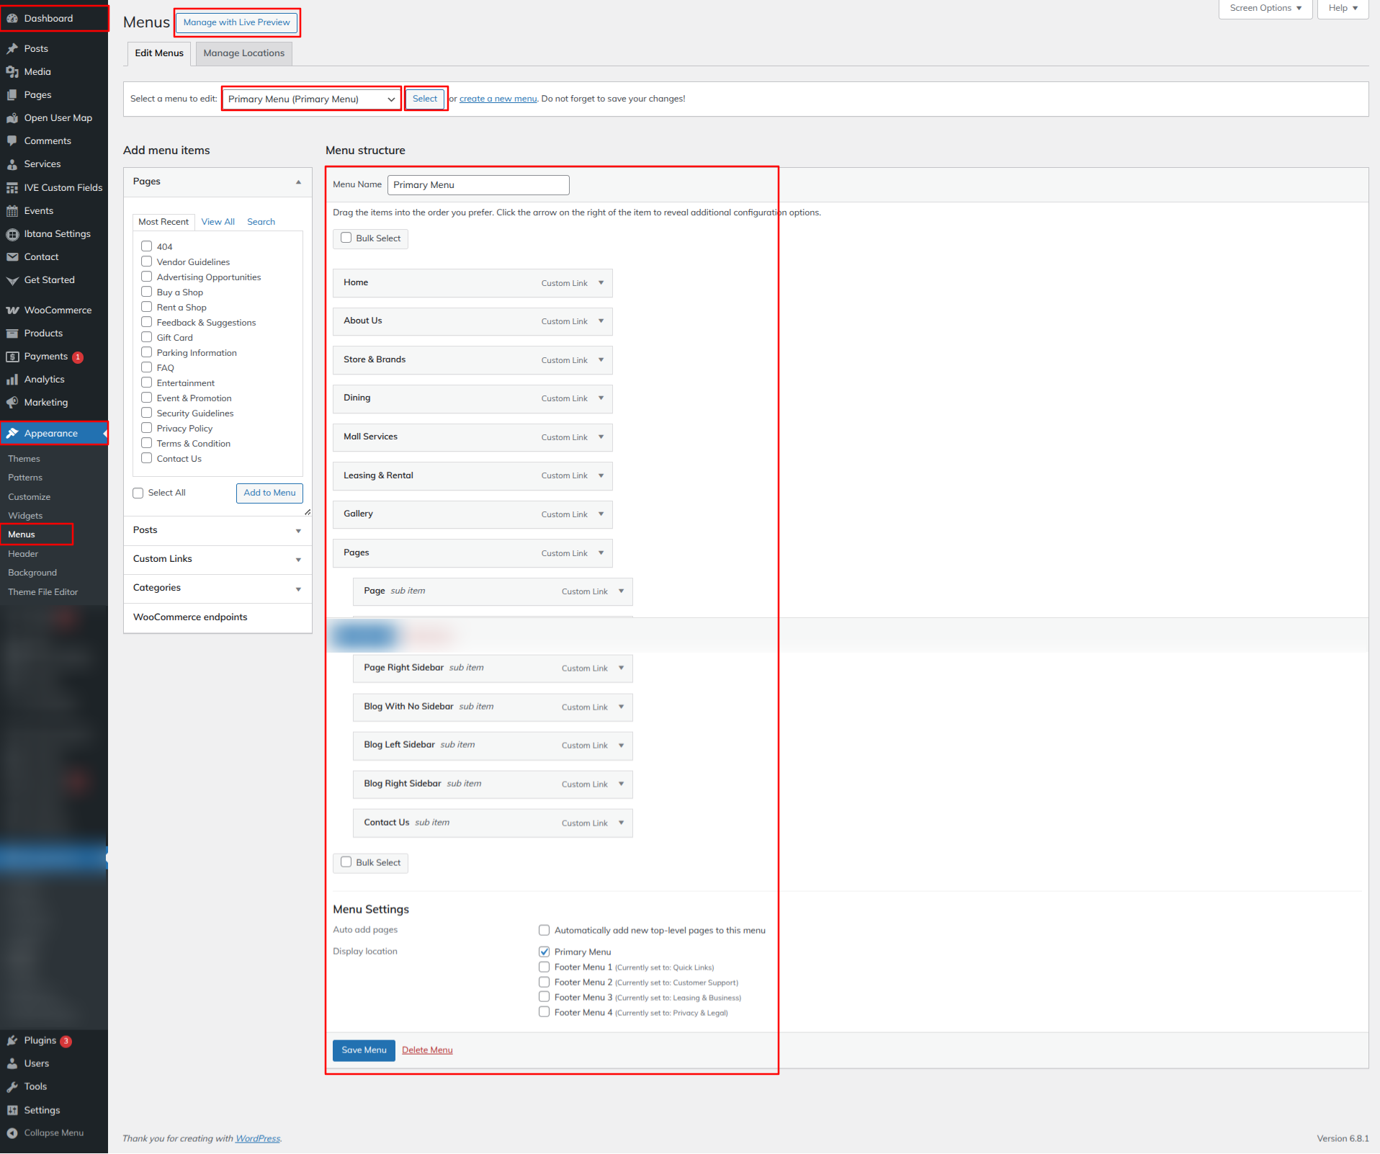Open the Screen Options panel

pos(1265,9)
